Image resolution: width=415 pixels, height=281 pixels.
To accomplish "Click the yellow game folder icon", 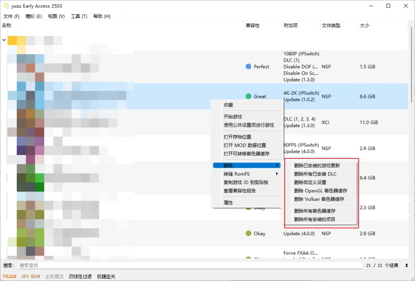I will (x=17, y=40).
